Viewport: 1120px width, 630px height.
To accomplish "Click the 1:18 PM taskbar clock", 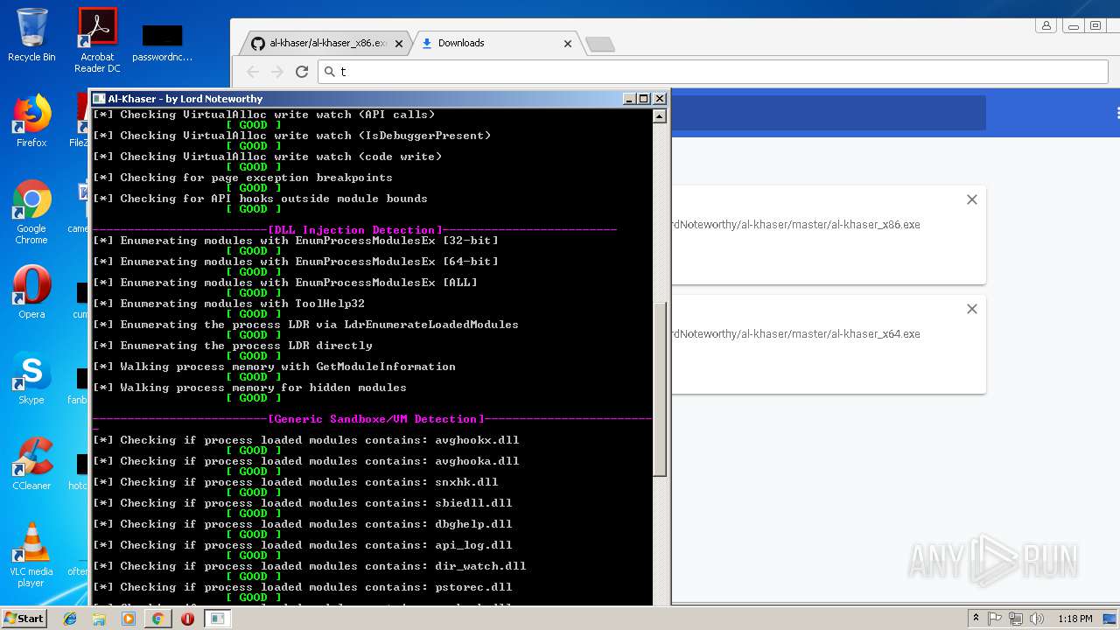I will tap(1074, 619).
